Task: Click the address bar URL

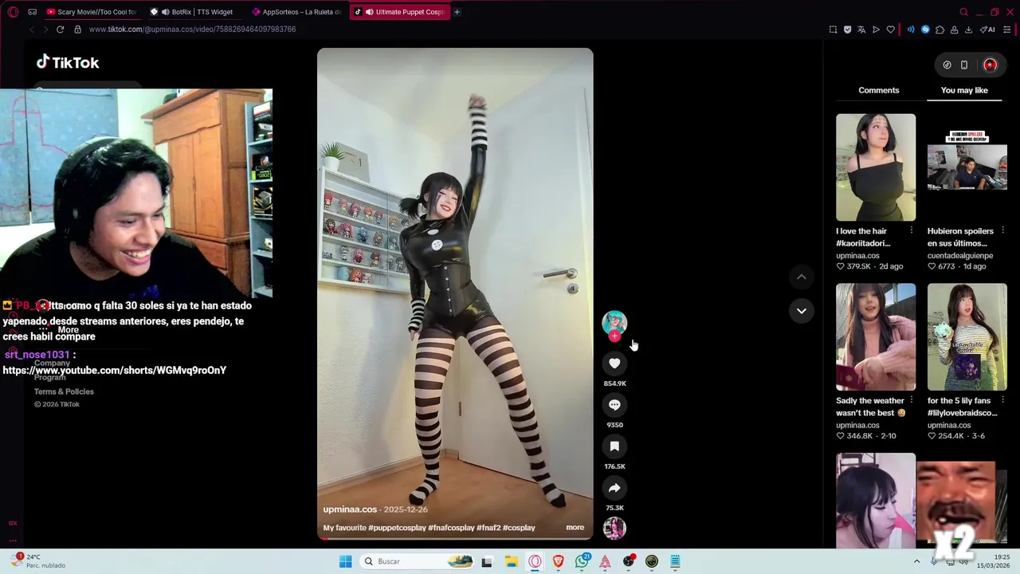Action: pyautogui.click(x=192, y=29)
